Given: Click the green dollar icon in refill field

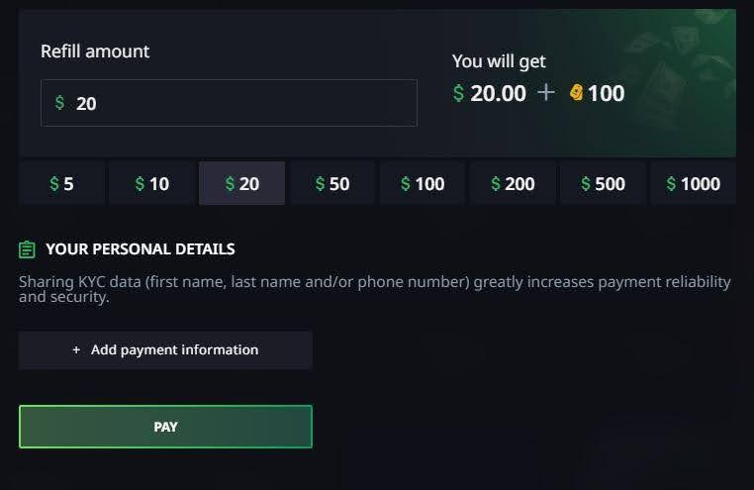Looking at the screenshot, I should [x=59, y=103].
